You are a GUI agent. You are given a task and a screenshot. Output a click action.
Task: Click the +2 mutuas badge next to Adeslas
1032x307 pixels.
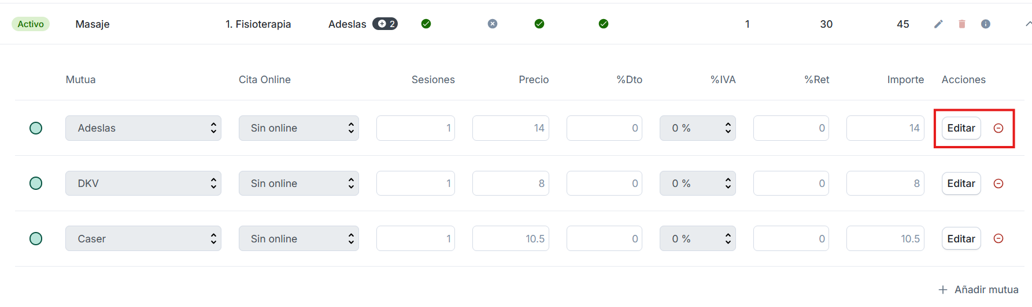(385, 24)
